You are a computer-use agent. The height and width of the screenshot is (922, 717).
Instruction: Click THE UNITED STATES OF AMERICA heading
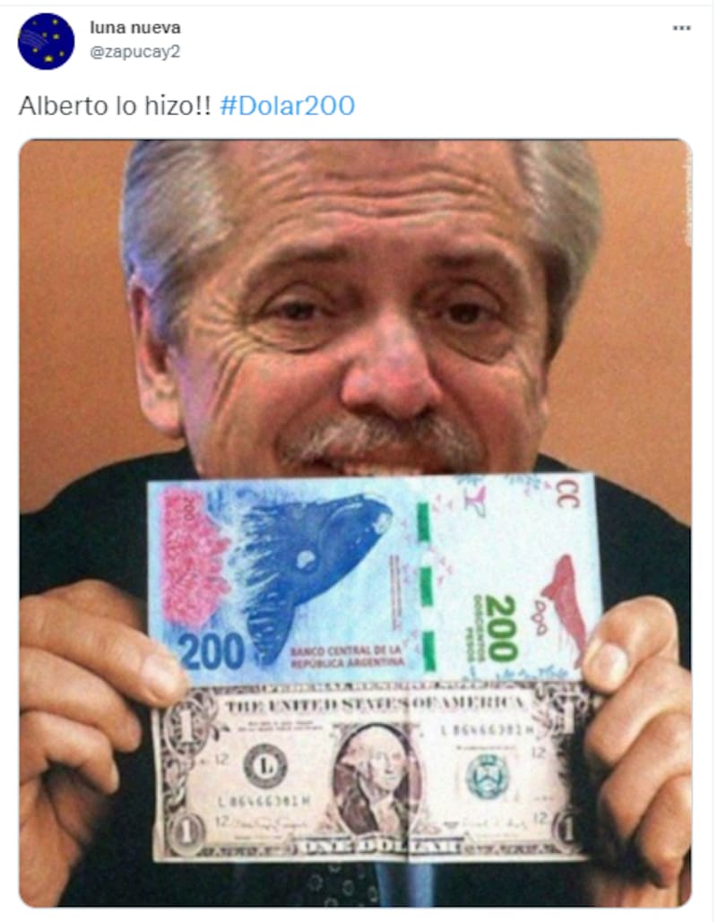375,704
